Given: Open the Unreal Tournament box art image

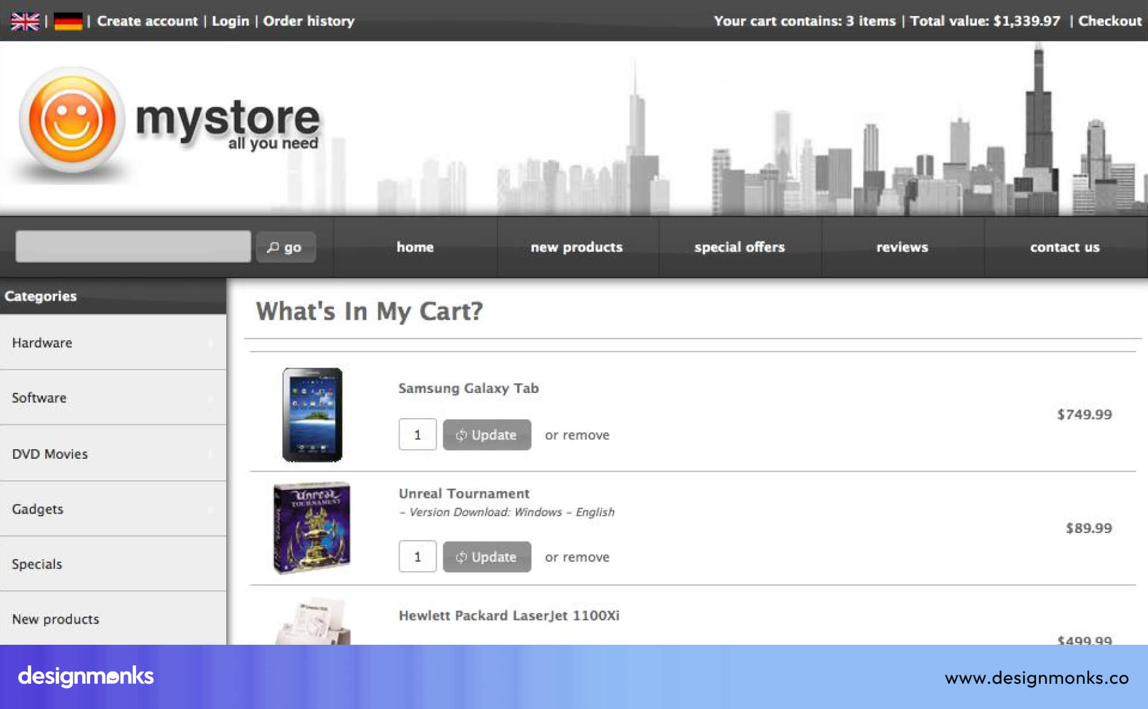Looking at the screenshot, I should coord(312,528).
